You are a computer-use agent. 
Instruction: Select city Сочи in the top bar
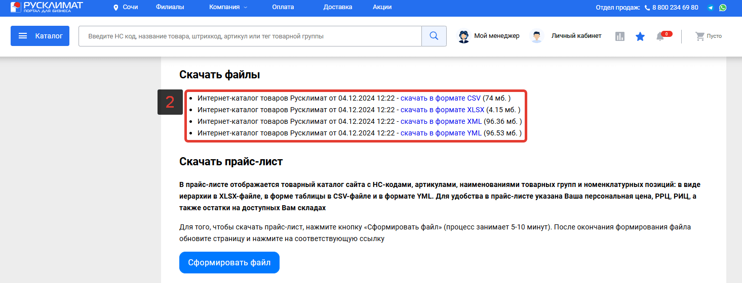[x=130, y=7]
